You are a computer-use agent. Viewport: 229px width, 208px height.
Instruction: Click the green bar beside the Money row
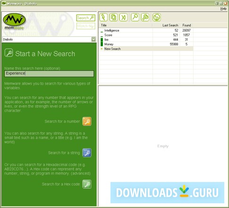tap(102, 44)
